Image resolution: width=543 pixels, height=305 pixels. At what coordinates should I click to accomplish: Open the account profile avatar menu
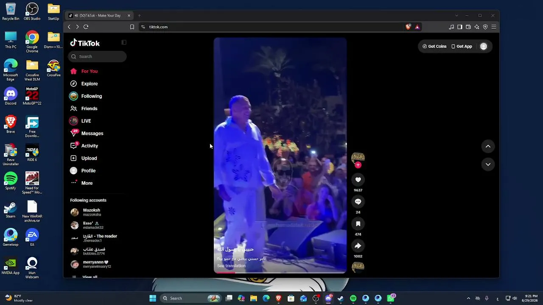click(x=484, y=47)
